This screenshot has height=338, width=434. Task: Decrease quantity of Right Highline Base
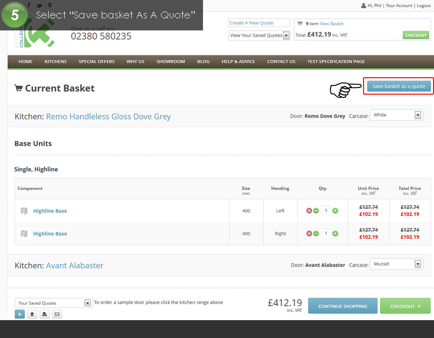tap(316, 234)
